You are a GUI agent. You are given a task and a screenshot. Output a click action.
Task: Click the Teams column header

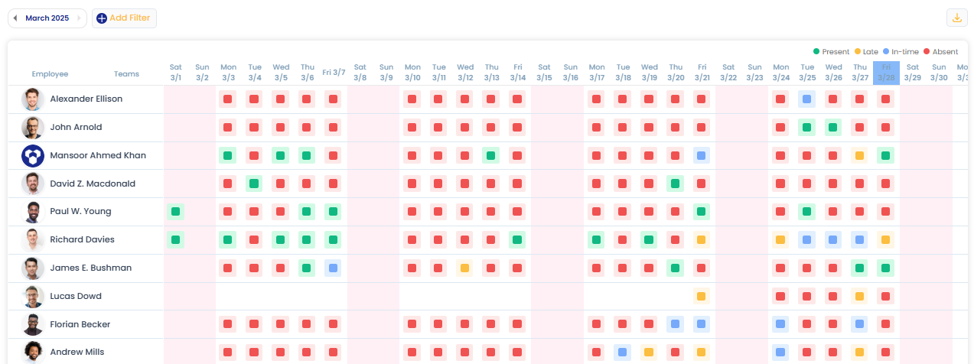(x=126, y=74)
